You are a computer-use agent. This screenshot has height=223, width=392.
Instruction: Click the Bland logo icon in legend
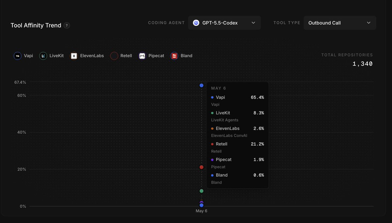[x=174, y=56]
